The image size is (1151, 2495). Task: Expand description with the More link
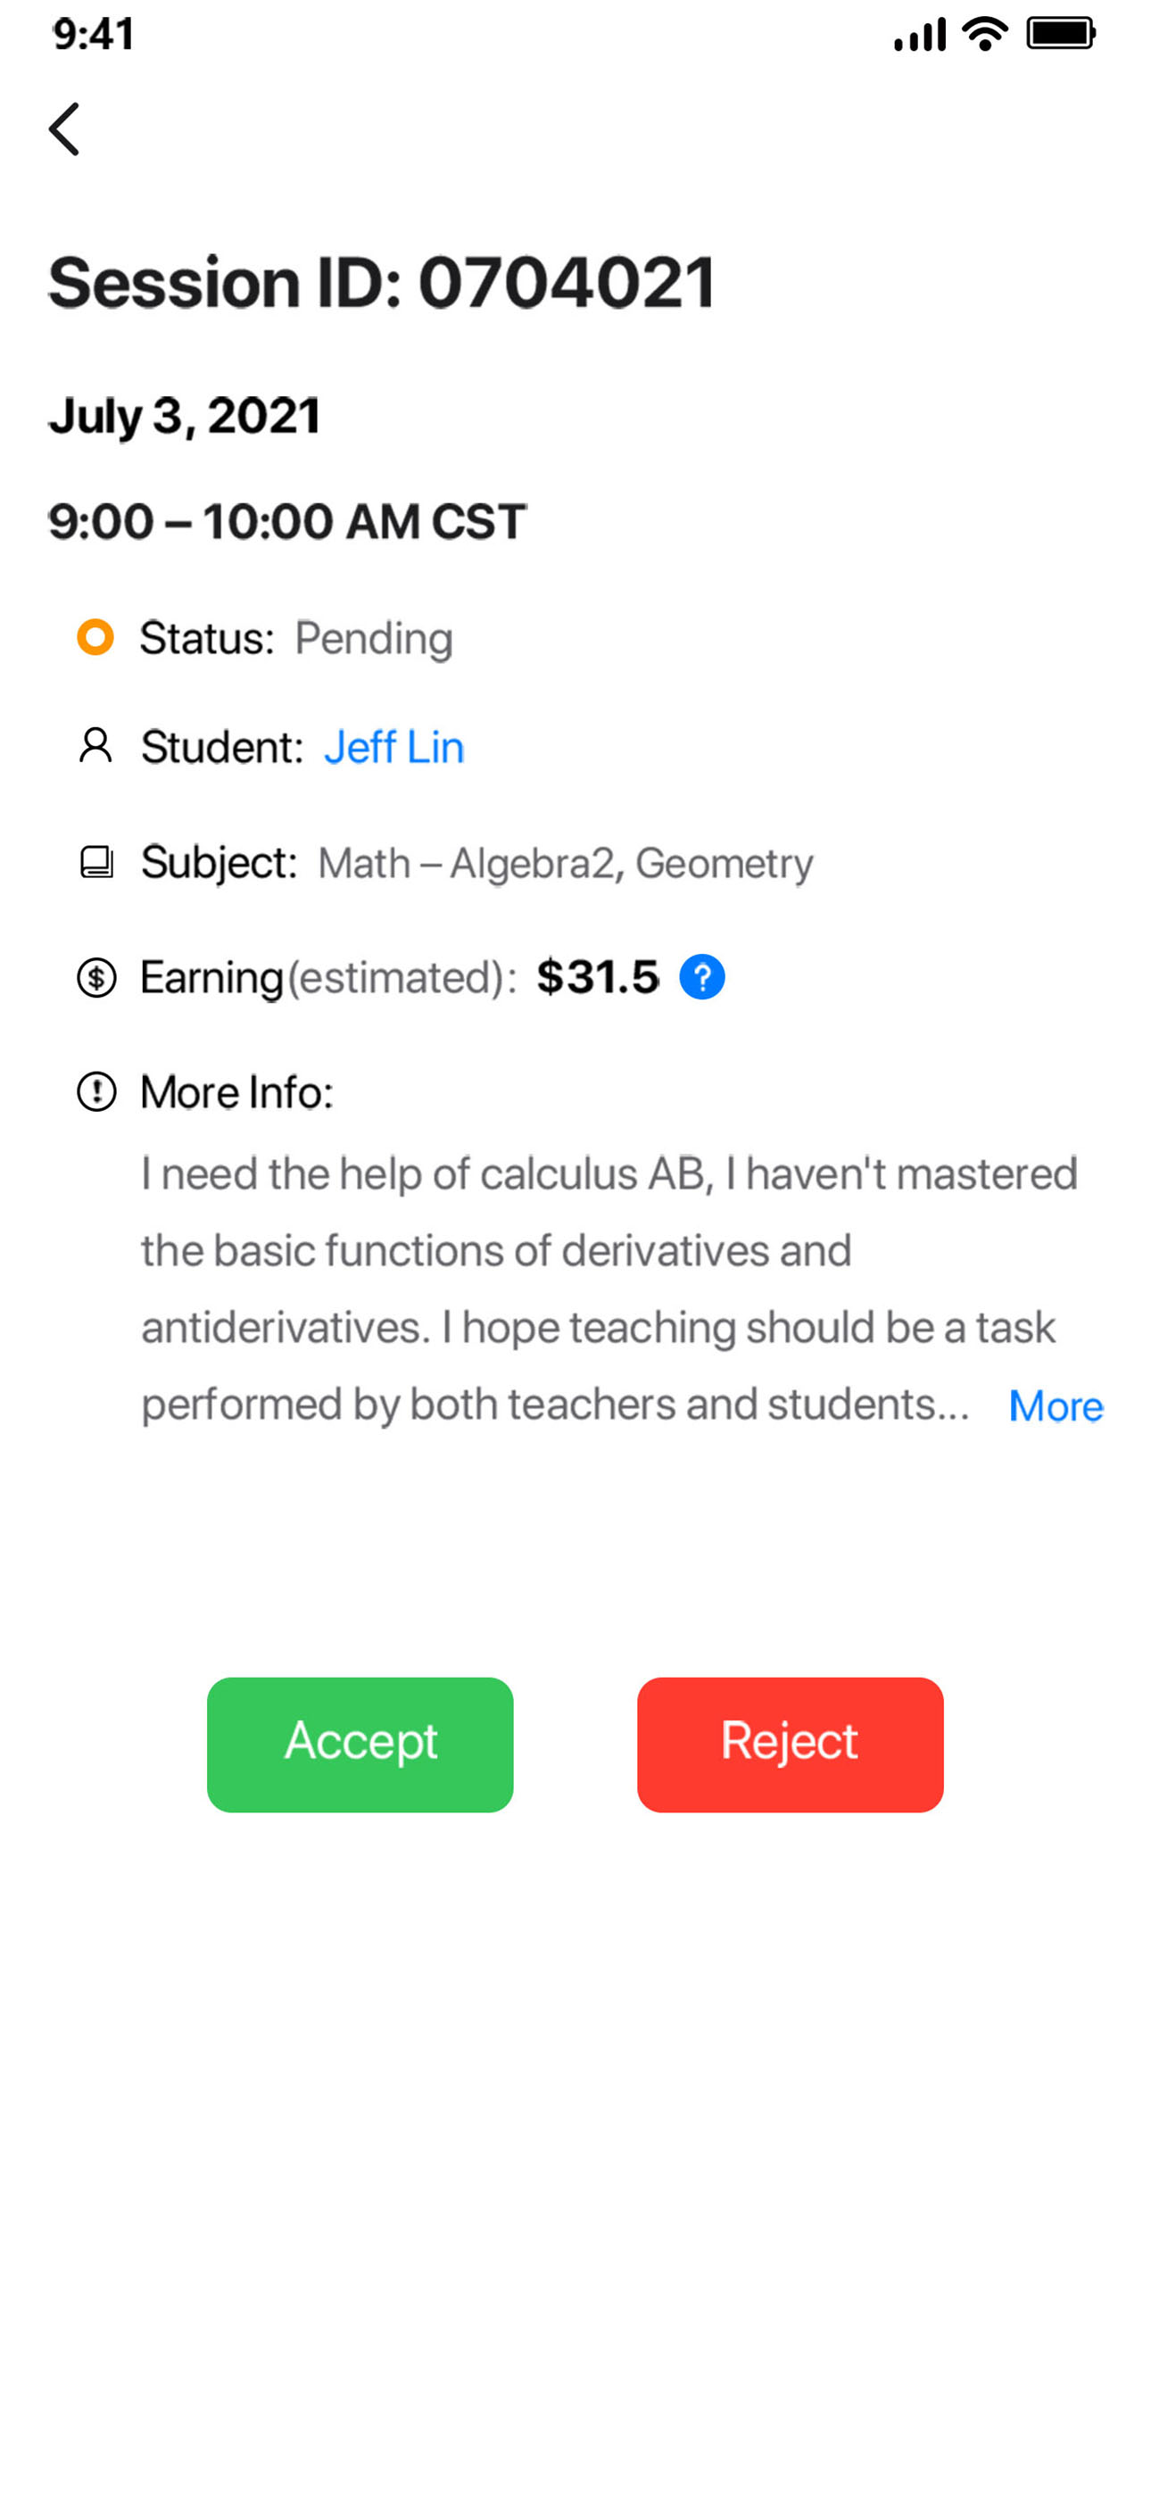(x=1055, y=1406)
